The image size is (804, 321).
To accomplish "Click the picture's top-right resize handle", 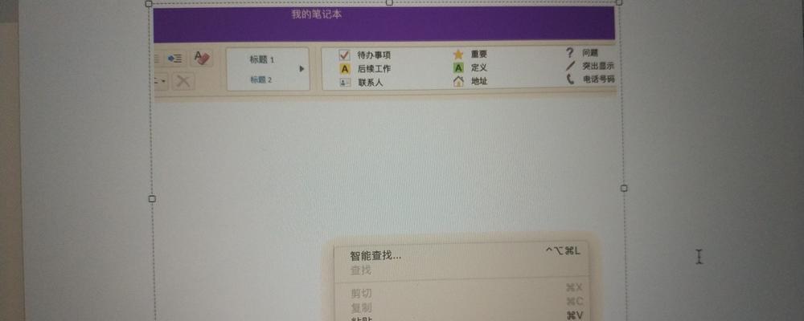I will click(619, 2).
